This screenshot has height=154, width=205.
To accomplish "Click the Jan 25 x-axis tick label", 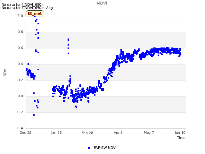I will pos(56,133).
